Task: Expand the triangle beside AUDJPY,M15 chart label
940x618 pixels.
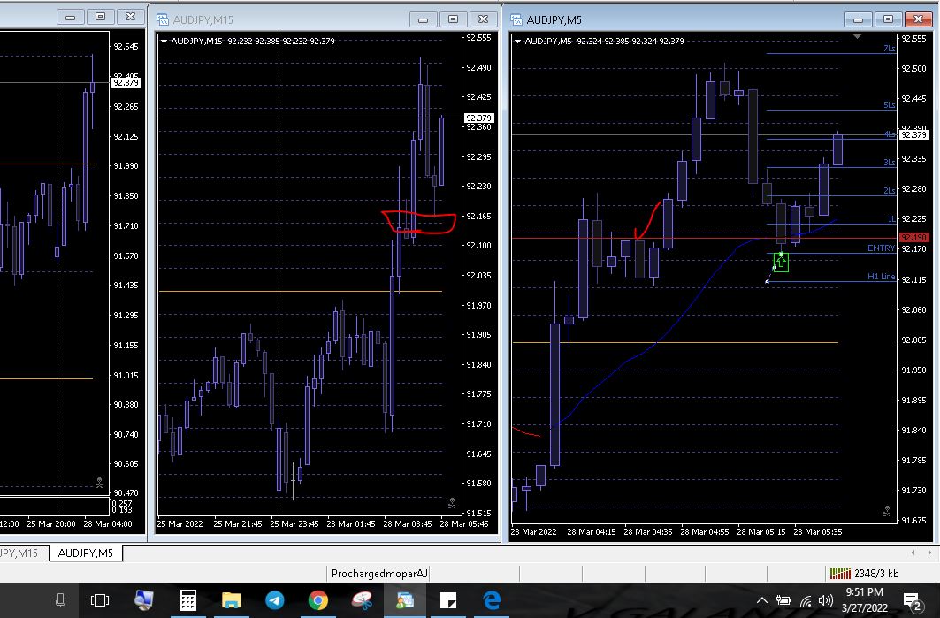Action: click(x=164, y=42)
